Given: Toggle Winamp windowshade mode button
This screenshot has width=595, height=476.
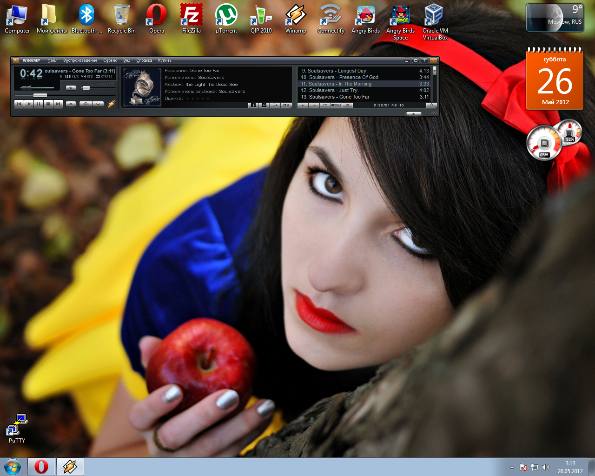Looking at the screenshot, I should [x=424, y=60].
